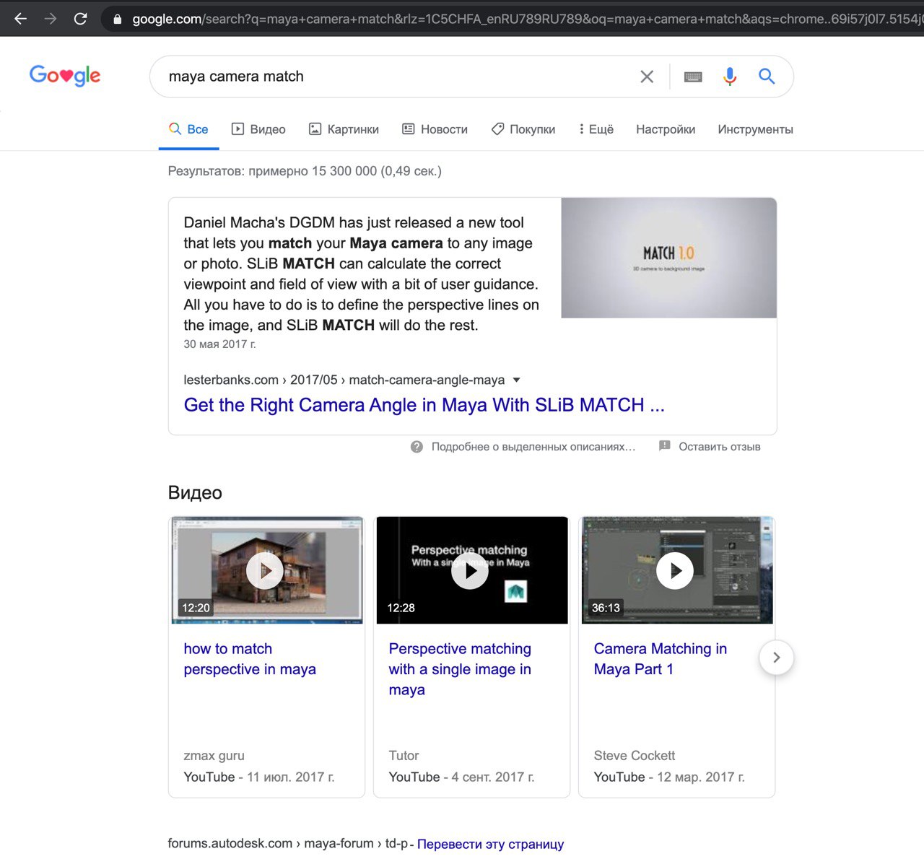The height and width of the screenshot is (859, 924).
Task: Play the 36:13 Camera Matching video
Action: [x=677, y=570]
